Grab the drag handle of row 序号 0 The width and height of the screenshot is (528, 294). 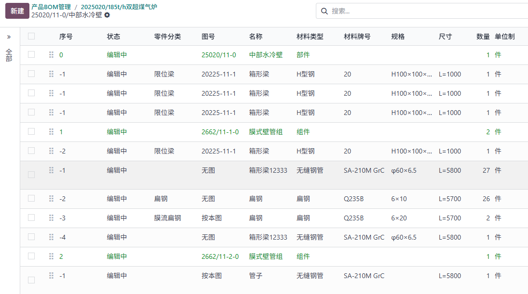coord(51,55)
